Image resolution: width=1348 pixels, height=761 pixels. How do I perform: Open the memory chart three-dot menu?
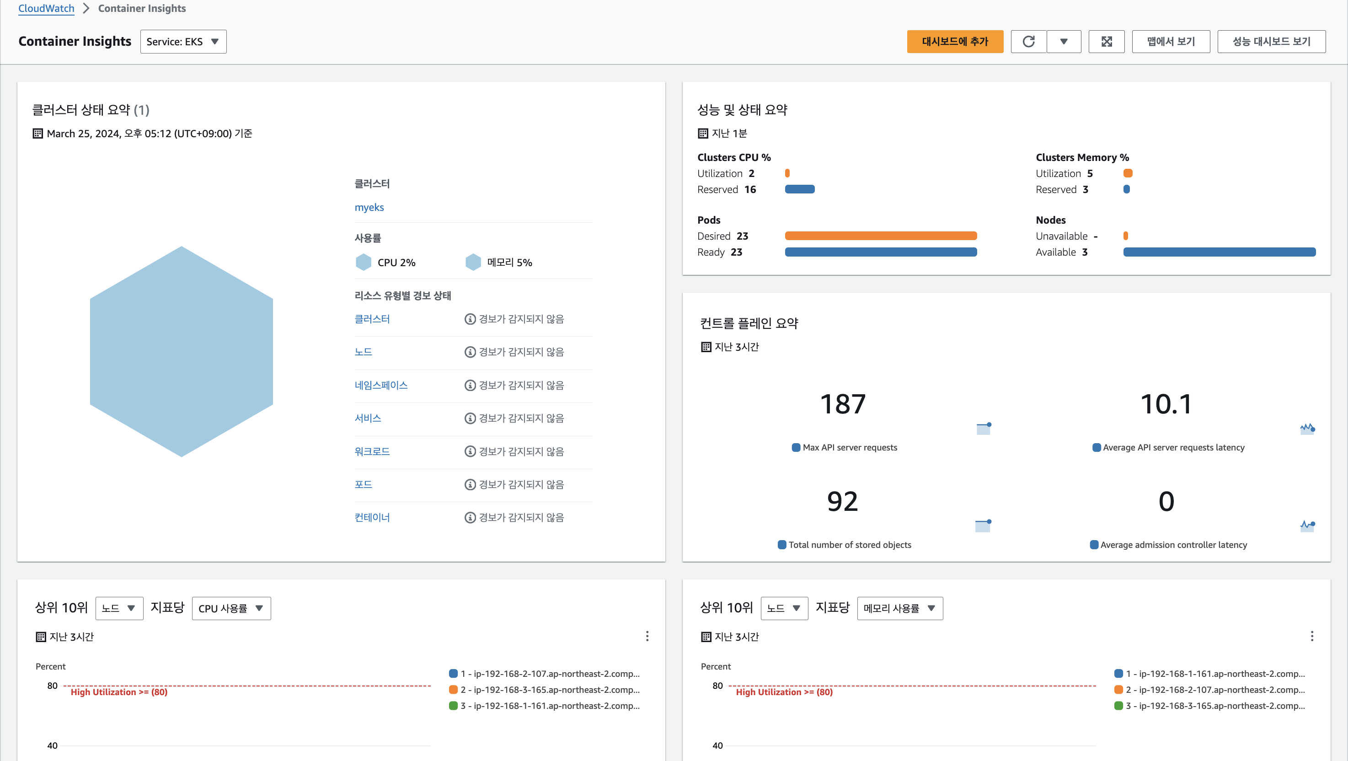pos(1311,636)
